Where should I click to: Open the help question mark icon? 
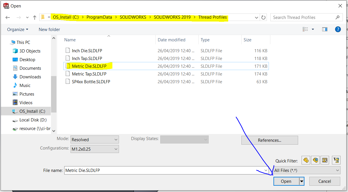pyautogui.click(x=338, y=29)
